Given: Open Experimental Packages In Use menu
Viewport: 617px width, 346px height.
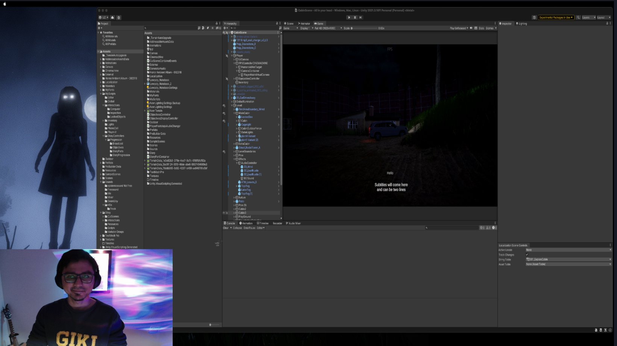Looking at the screenshot, I should pos(556,17).
